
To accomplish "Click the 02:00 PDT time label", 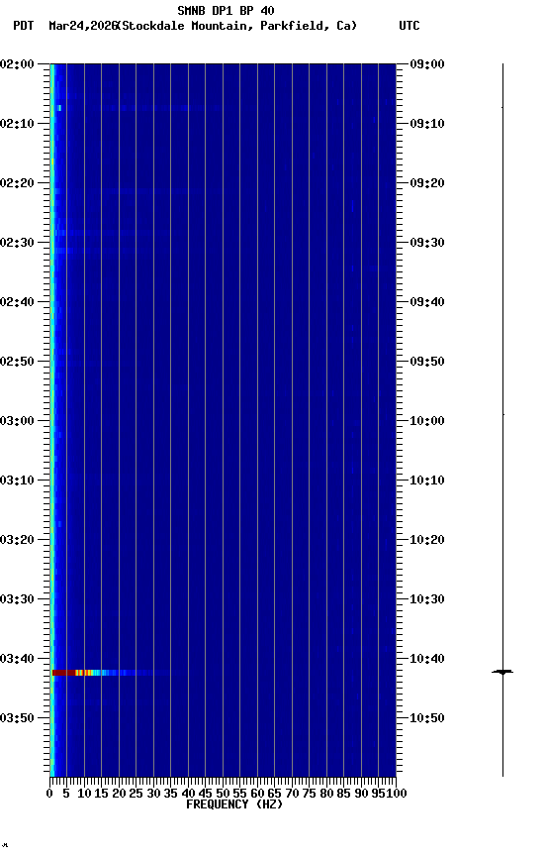I will [x=17, y=64].
